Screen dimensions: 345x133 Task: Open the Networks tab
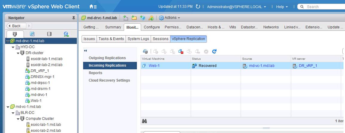pos(271,27)
